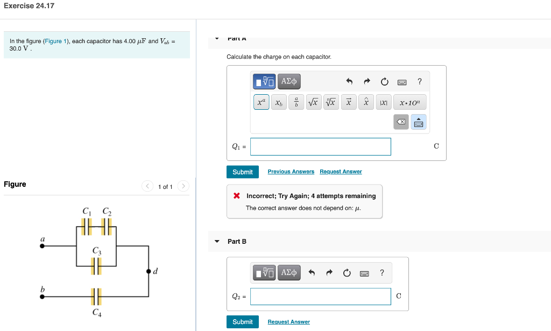Click 'Calculate the charge on each capacitor.' text
This screenshot has height=331, width=551.
click(x=279, y=57)
